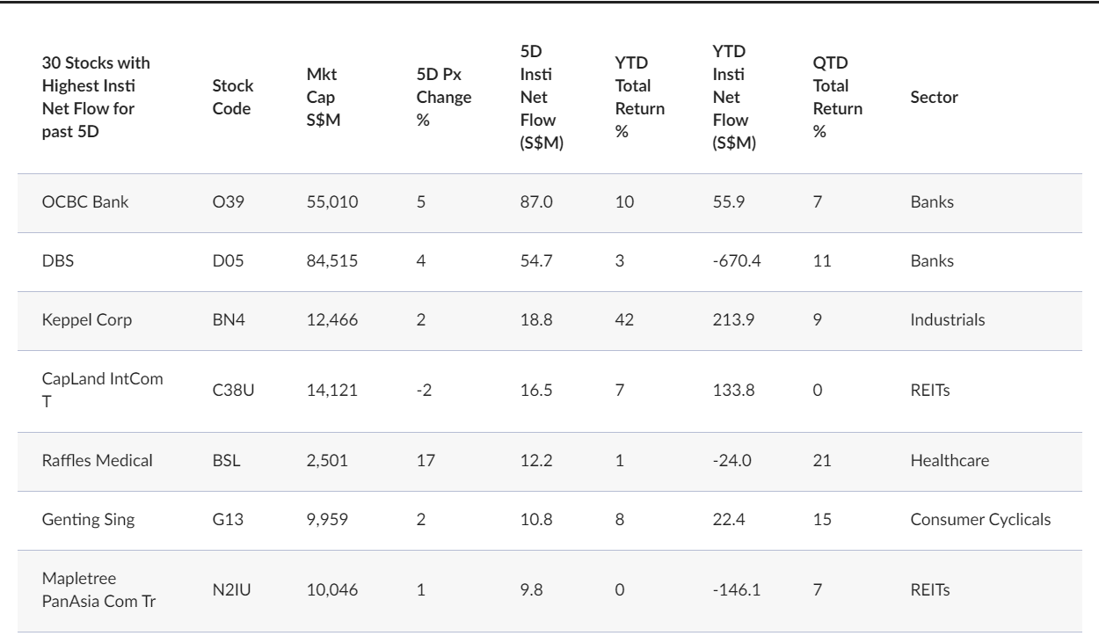Click the Keppel Corp stock name
Image resolution: width=1099 pixels, height=636 pixels.
87,320
